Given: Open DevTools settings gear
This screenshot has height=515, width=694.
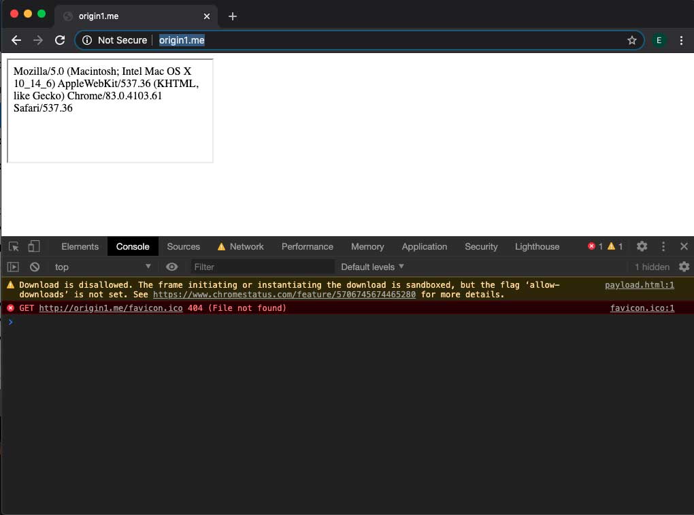Looking at the screenshot, I should click(642, 246).
